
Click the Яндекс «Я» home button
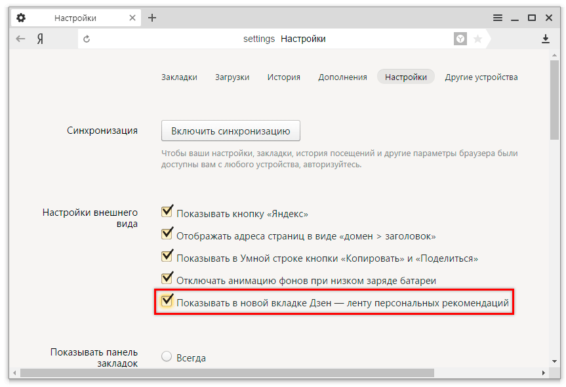tap(40, 39)
